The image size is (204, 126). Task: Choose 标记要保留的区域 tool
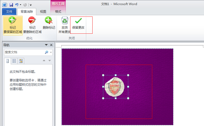(x=13, y=25)
